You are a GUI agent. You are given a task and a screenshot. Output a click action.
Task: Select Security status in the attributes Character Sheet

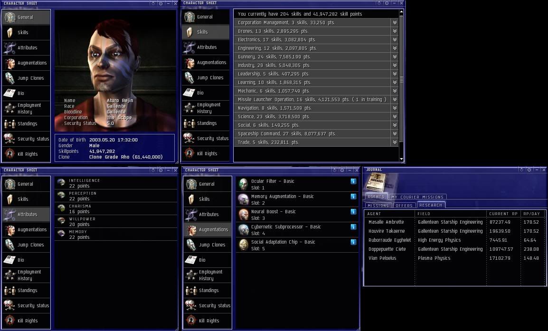(26, 305)
